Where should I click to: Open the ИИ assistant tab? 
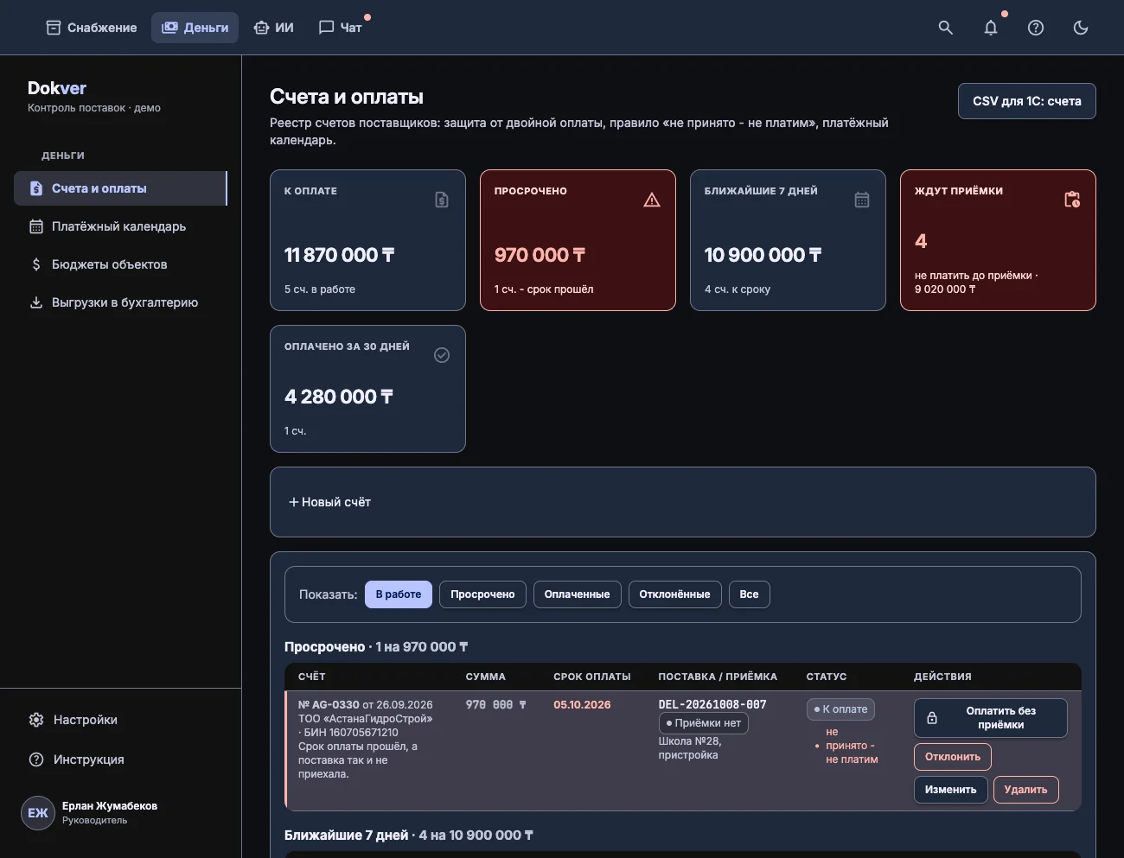click(x=273, y=28)
